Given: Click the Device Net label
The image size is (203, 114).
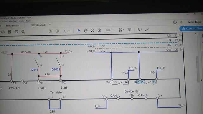Looking at the screenshot, I should (132, 92).
